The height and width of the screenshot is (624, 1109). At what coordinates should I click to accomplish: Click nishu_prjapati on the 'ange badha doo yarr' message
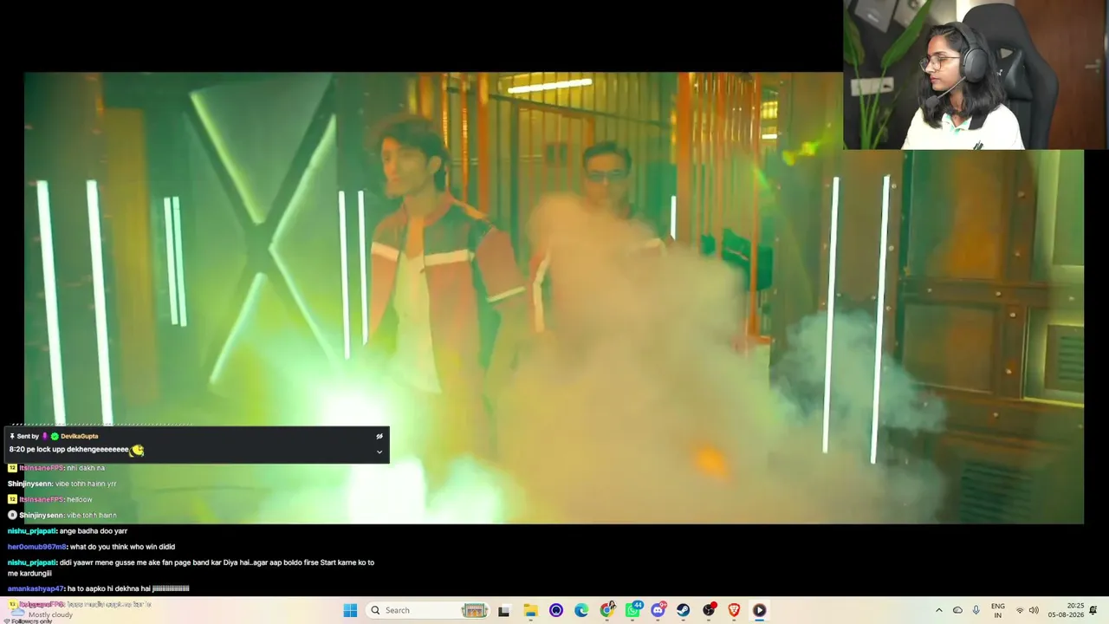click(31, 530)
